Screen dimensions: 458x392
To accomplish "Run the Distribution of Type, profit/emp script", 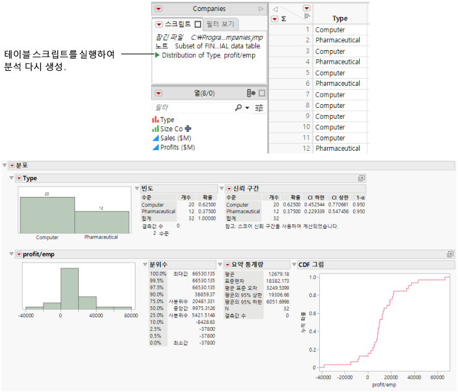I will [x=157, y=55].
